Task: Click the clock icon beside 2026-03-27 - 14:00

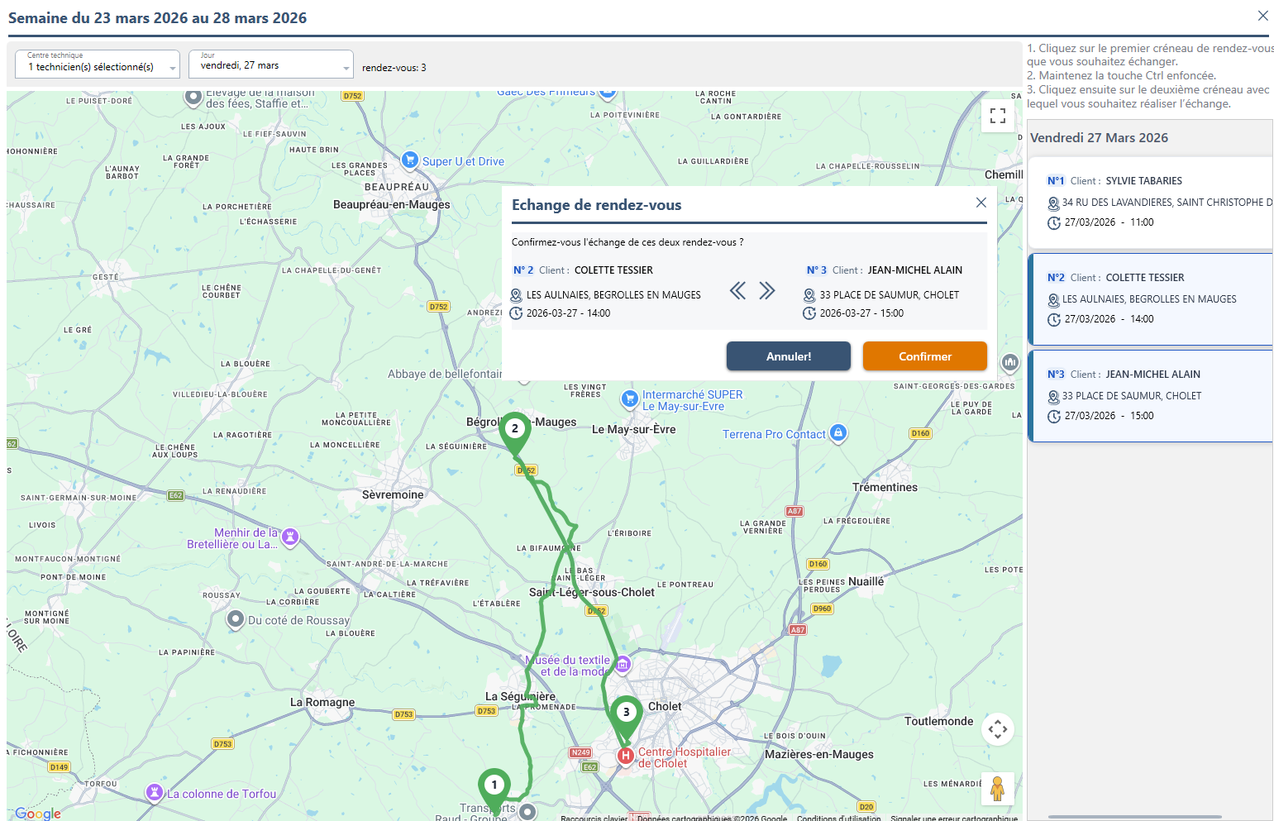Action: [516, 313]
